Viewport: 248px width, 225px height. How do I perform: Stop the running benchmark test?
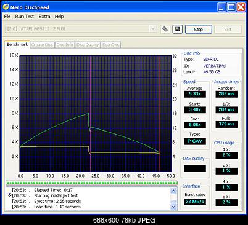click(199, 30)
